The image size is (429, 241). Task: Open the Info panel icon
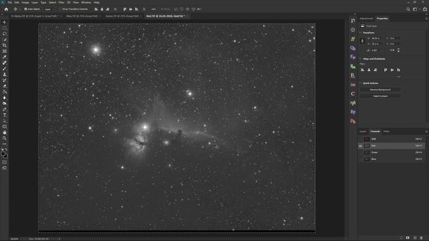coord(353,29)
